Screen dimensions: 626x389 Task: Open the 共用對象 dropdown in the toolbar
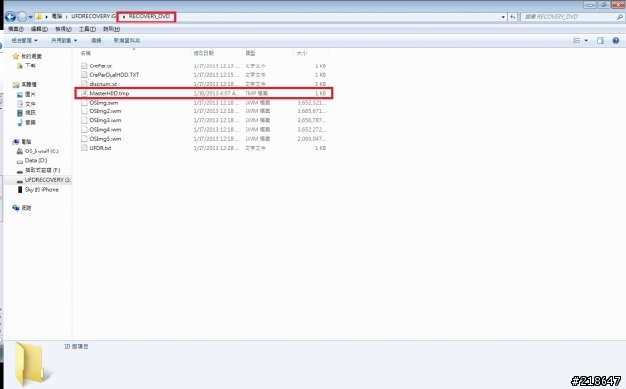tap(64, 41)
